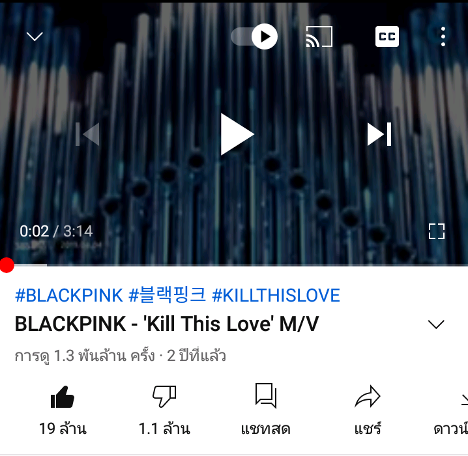The width and height of the screenshot is (468, 456).
Task: Open the Cast to device icon
Action: click(x=319, y=36)
